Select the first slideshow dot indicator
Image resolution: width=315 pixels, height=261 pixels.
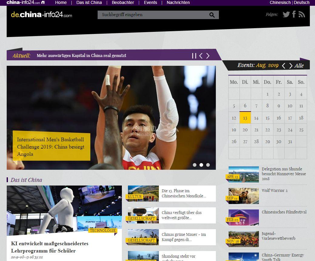tap(195, 165)
